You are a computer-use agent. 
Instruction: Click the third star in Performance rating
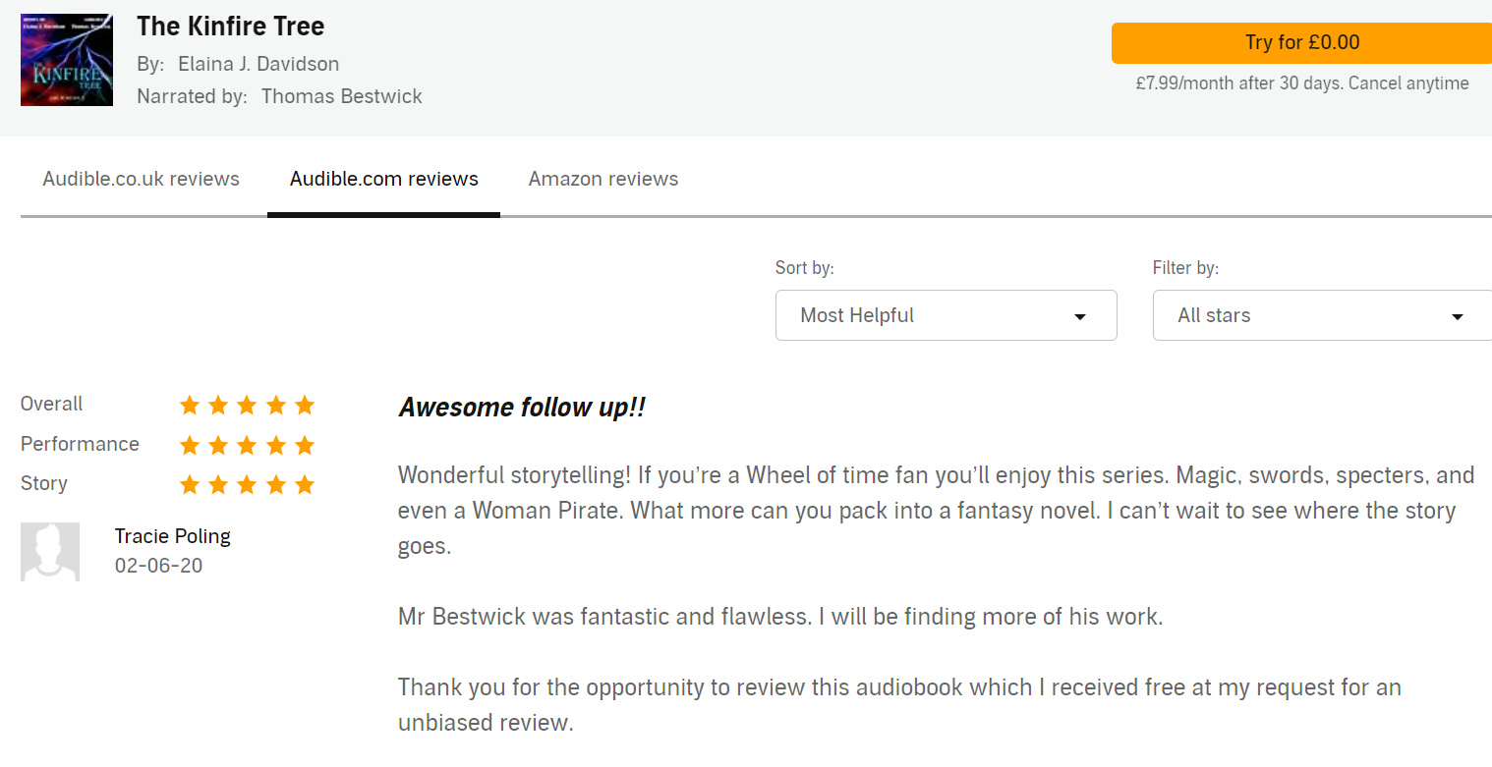tap(247, 445)
